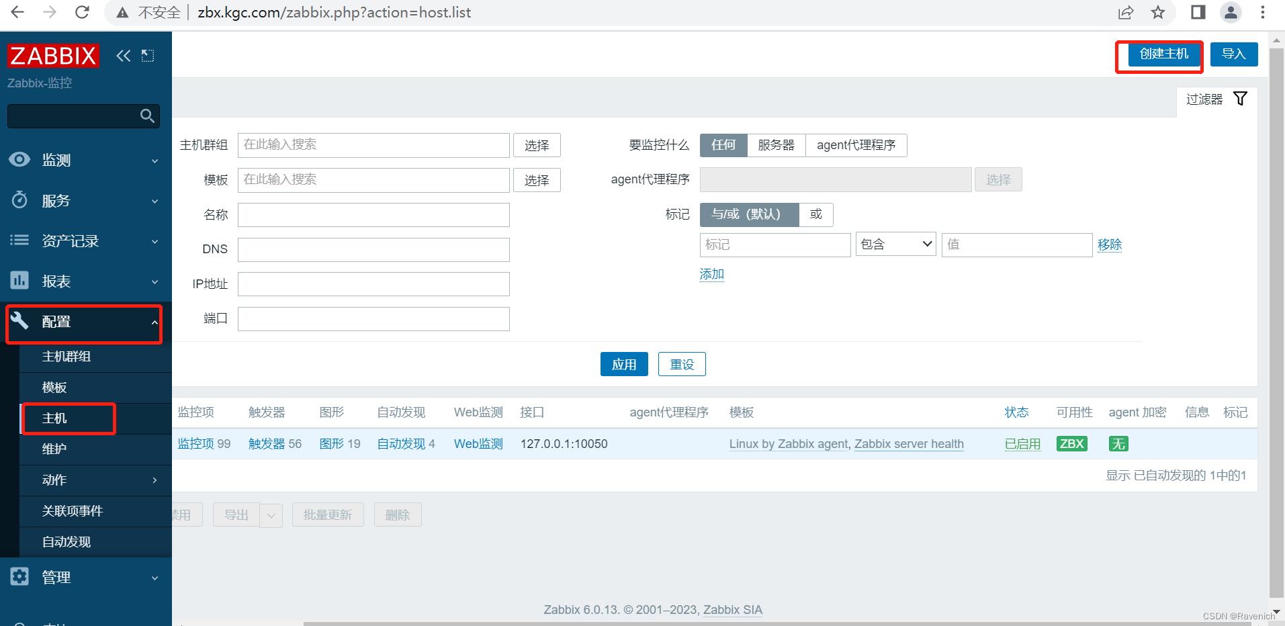The width and height of the screenshot is (1285, 626).
Task: Click the IP地址 filter input field
Action: click(x=373, y=284)
